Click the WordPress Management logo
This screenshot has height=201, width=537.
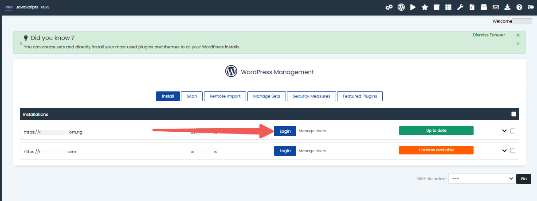pyautogui.click(x=231, y=71)
